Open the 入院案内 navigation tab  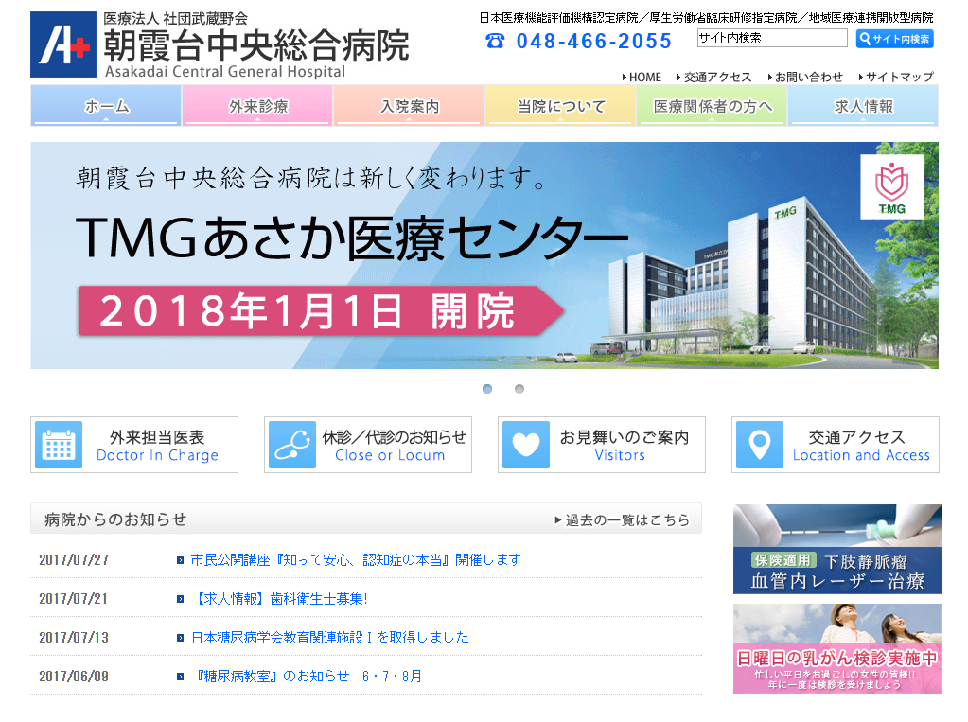(410, 106)
